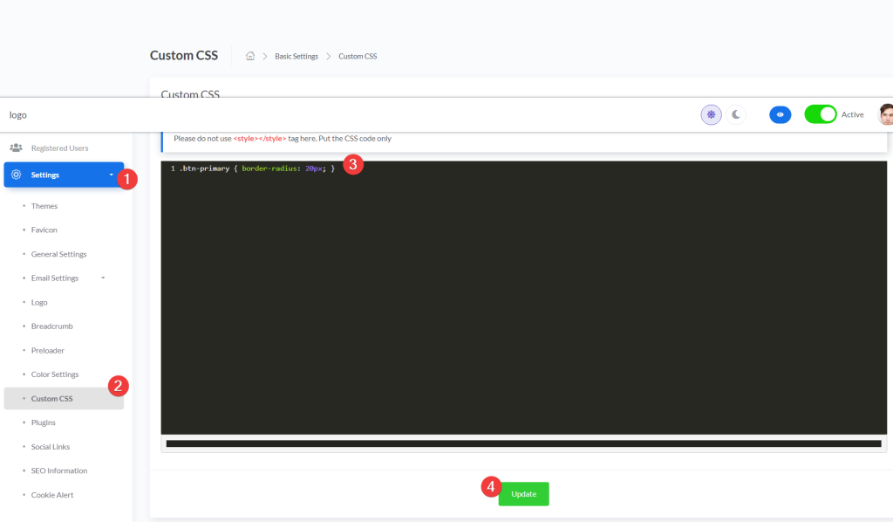This screenshot has width=893, height=522.
Task: Switch to dark mode moon icon
Action: (x=736, y=114)
